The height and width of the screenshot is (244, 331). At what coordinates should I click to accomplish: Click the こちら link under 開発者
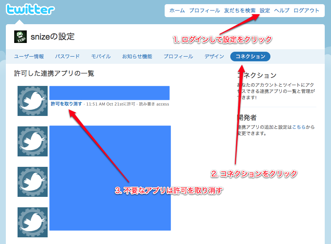click(x=299, y=127)
